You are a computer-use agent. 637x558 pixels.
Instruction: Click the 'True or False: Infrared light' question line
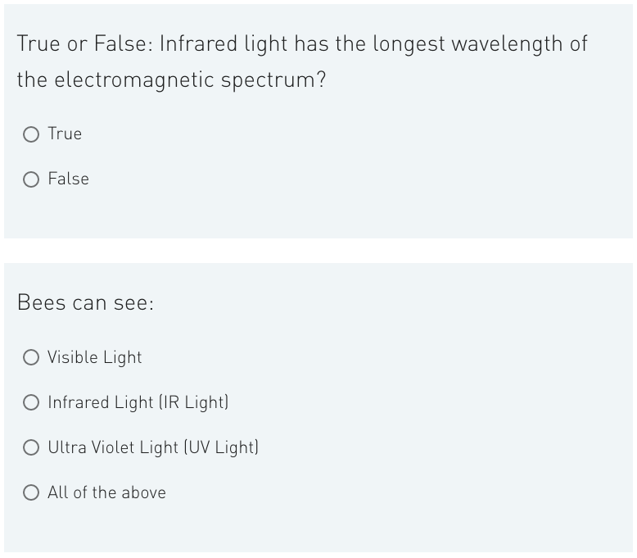[302, 44]
